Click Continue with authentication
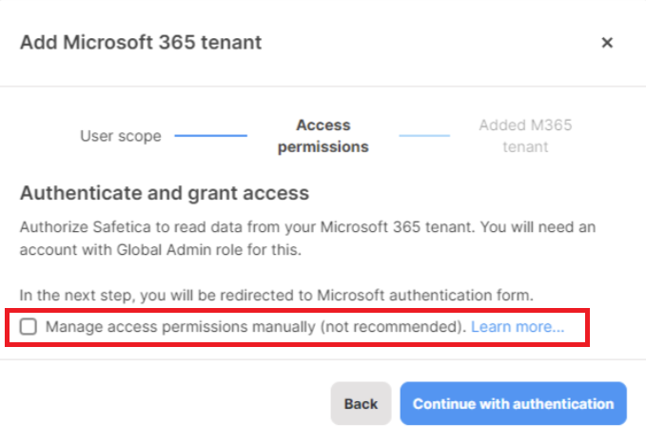This screenshot has height=443, width=646. [514, 403]
